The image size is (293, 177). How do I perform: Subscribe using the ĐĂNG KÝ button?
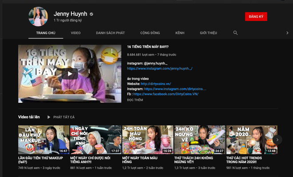[x=256, y=16]
